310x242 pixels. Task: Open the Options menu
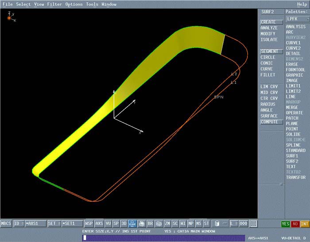[74, 4]
